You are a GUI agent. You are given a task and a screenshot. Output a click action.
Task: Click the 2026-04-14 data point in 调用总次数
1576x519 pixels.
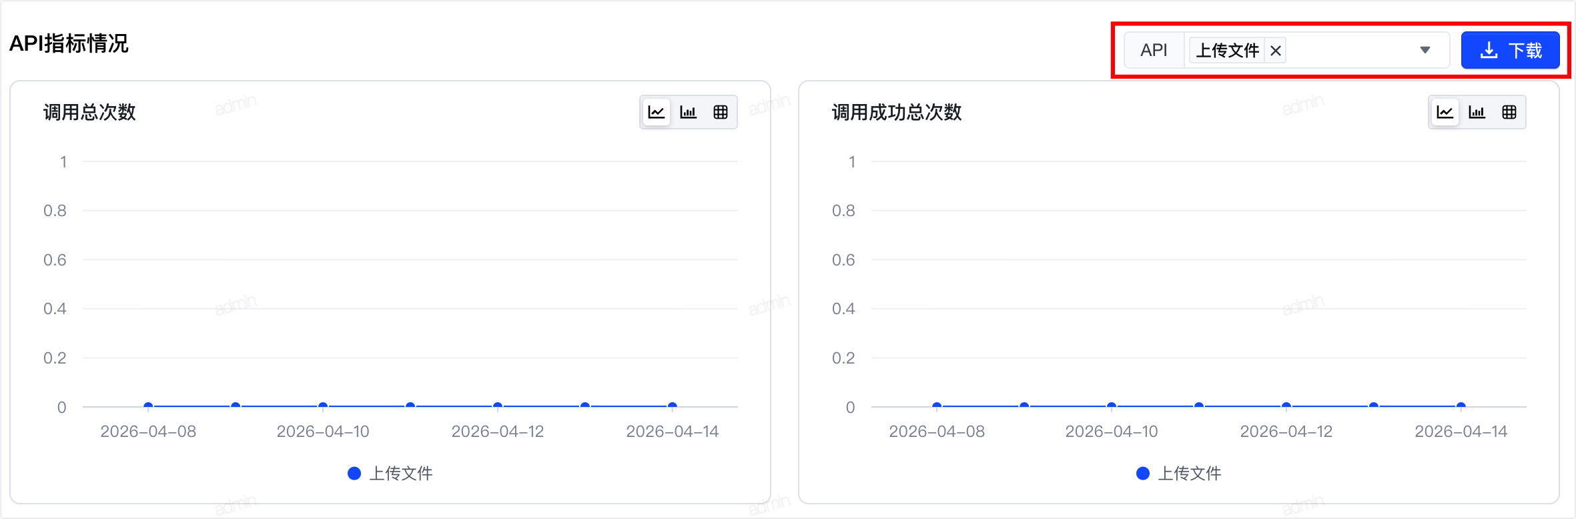click(673, 406)
